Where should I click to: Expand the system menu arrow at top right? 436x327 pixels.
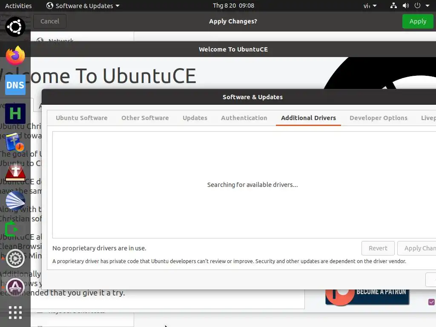(x=427, y=6)
